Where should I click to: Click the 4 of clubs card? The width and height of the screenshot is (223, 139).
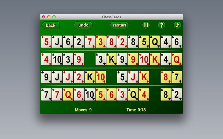tap(166, 42)
